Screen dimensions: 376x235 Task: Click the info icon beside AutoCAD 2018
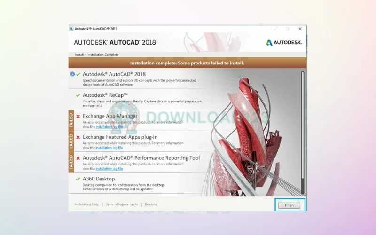click(72, 74)
